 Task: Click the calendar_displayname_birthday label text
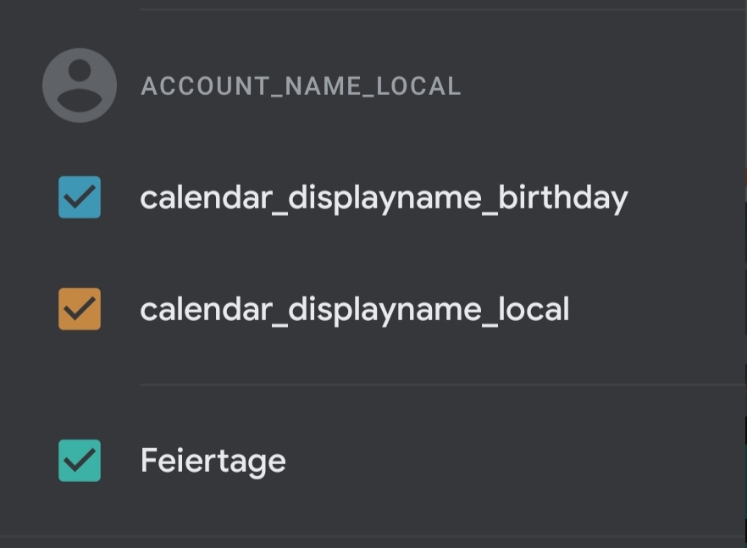tap(384, 197)
